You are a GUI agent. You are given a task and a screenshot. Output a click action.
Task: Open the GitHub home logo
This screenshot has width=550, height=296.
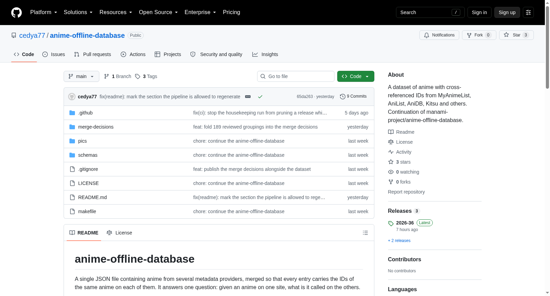pos(16,12)
